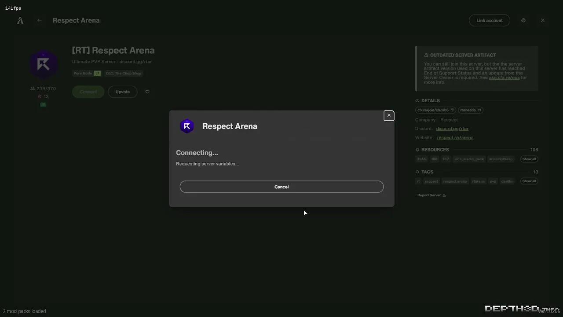The width and height of the screenshot is (563, 317).
Task: Select the respect tag
Action: [x=431, y=181]
